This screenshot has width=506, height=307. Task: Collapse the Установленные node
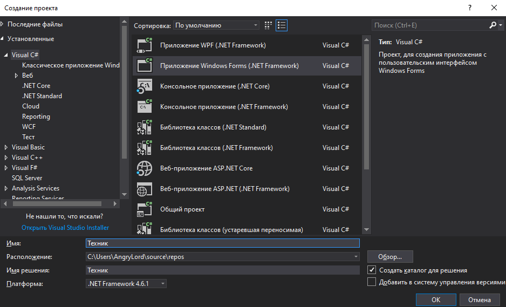coord(2,38)
